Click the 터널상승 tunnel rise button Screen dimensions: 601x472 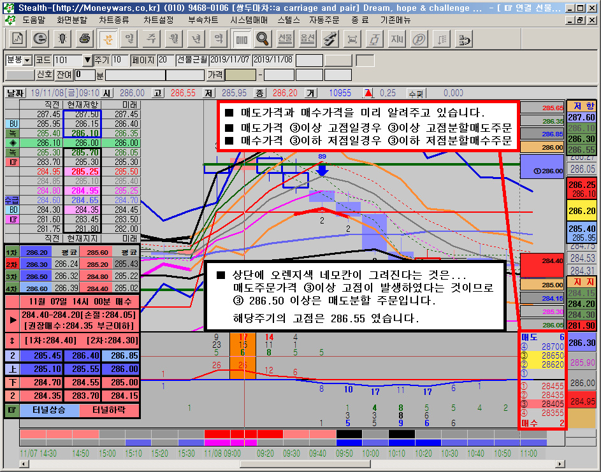coord(49,410)
